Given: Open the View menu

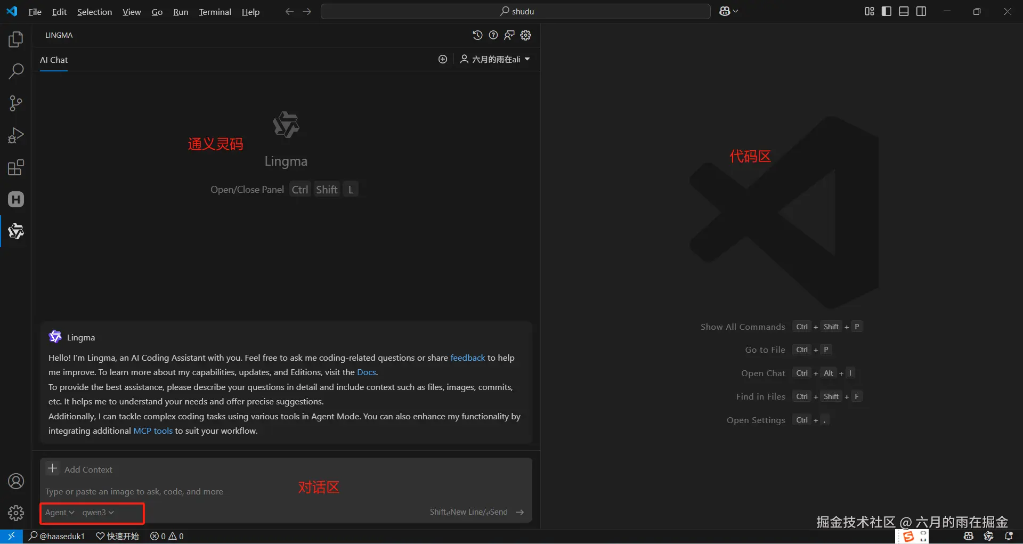Looking at the screenshot, I should [132, 12].
